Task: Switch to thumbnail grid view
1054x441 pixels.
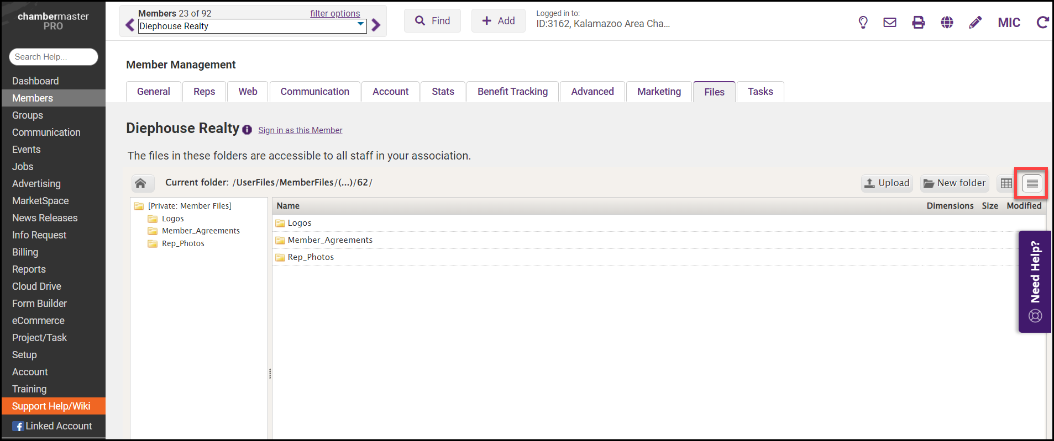Action: pyautogui.click(x=1006, y=183)
